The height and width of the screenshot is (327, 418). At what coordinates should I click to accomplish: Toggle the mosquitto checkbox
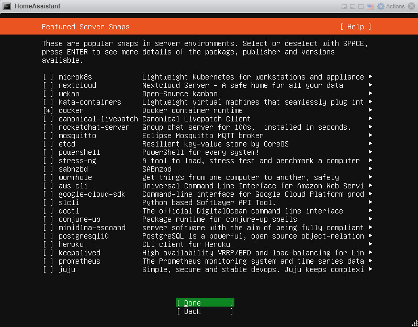click(48, 136)
